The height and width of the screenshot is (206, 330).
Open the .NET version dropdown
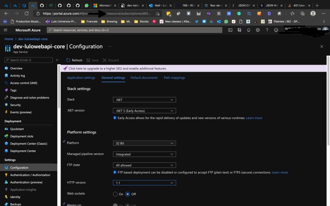click(144, 111)
